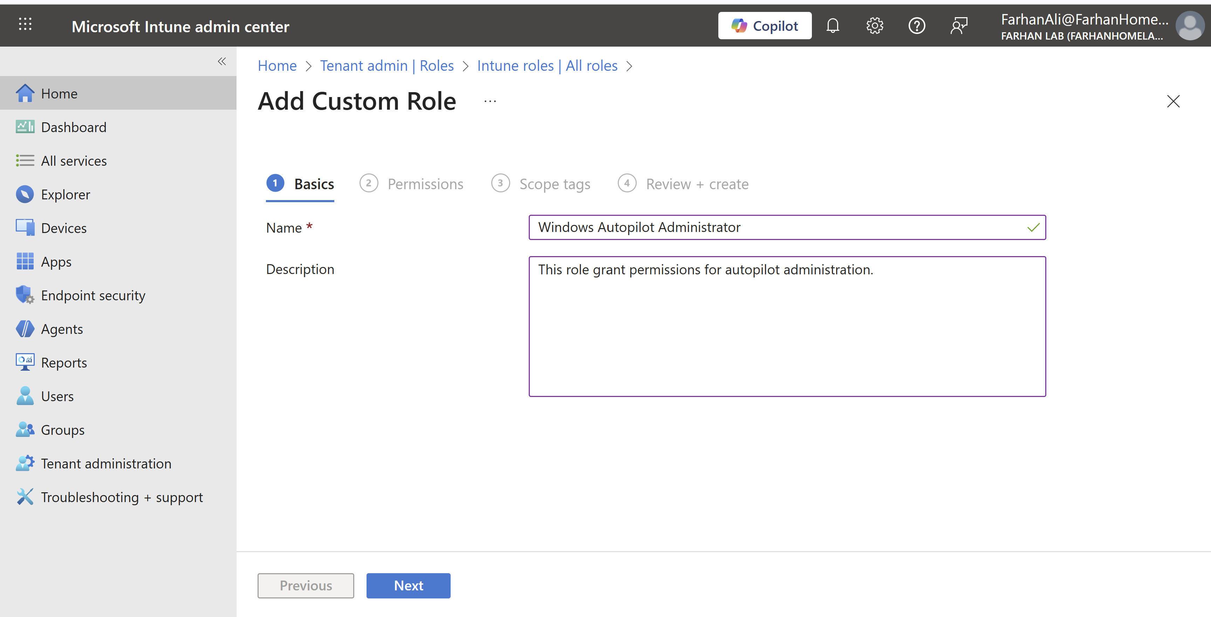This screenshot has height=617, width=1211.
Task: Collapse the left navigation sidebar
Action: click(221, 61)
